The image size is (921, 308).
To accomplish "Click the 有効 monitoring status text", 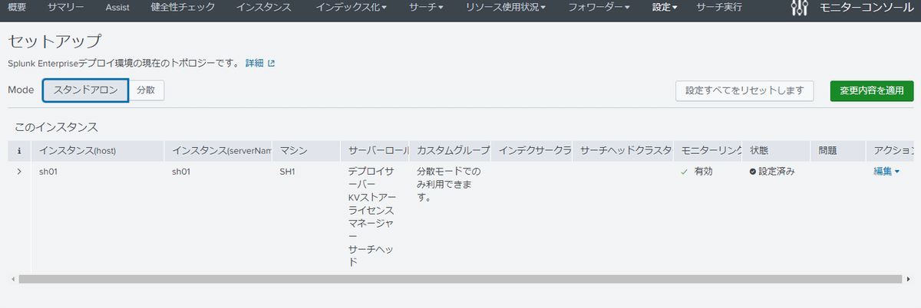I will [703, 172].
